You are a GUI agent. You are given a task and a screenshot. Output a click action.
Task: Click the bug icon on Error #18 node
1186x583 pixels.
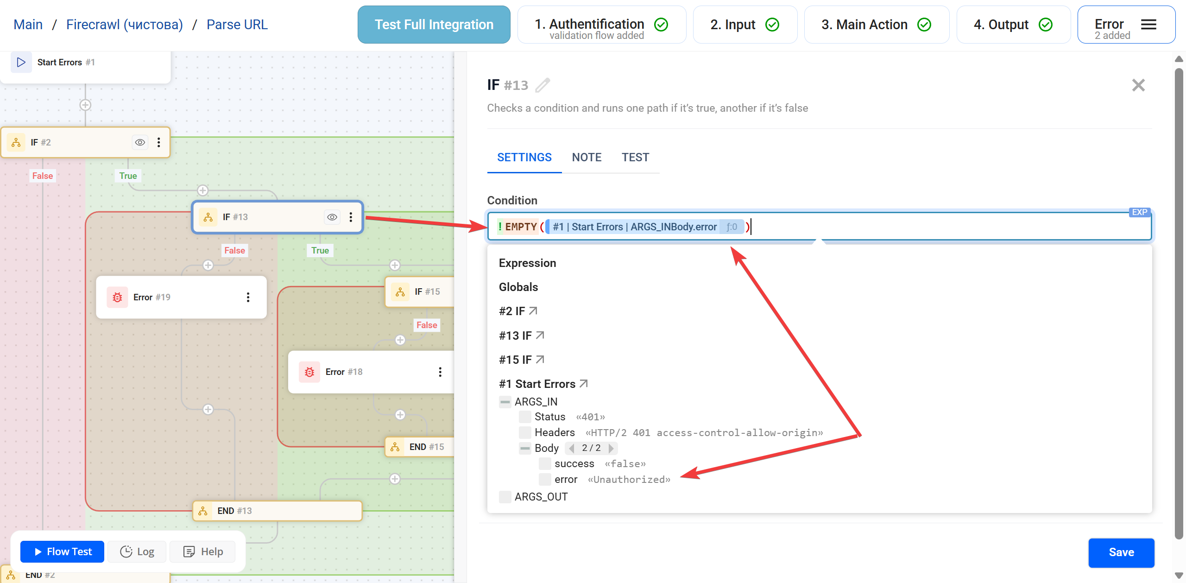coord(309,372)
